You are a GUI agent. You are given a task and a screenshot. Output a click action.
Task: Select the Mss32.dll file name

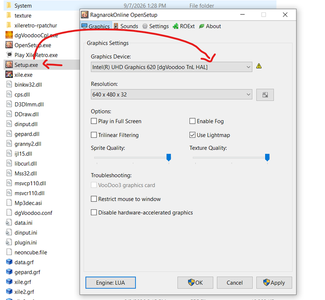[x=26, y=173]
